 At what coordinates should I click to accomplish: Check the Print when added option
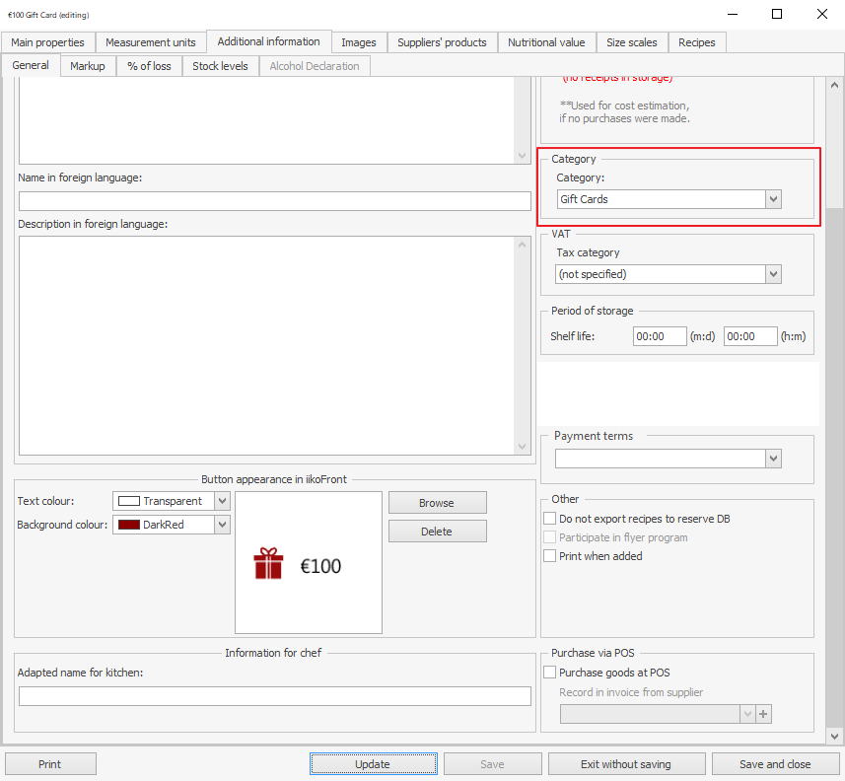550,556
